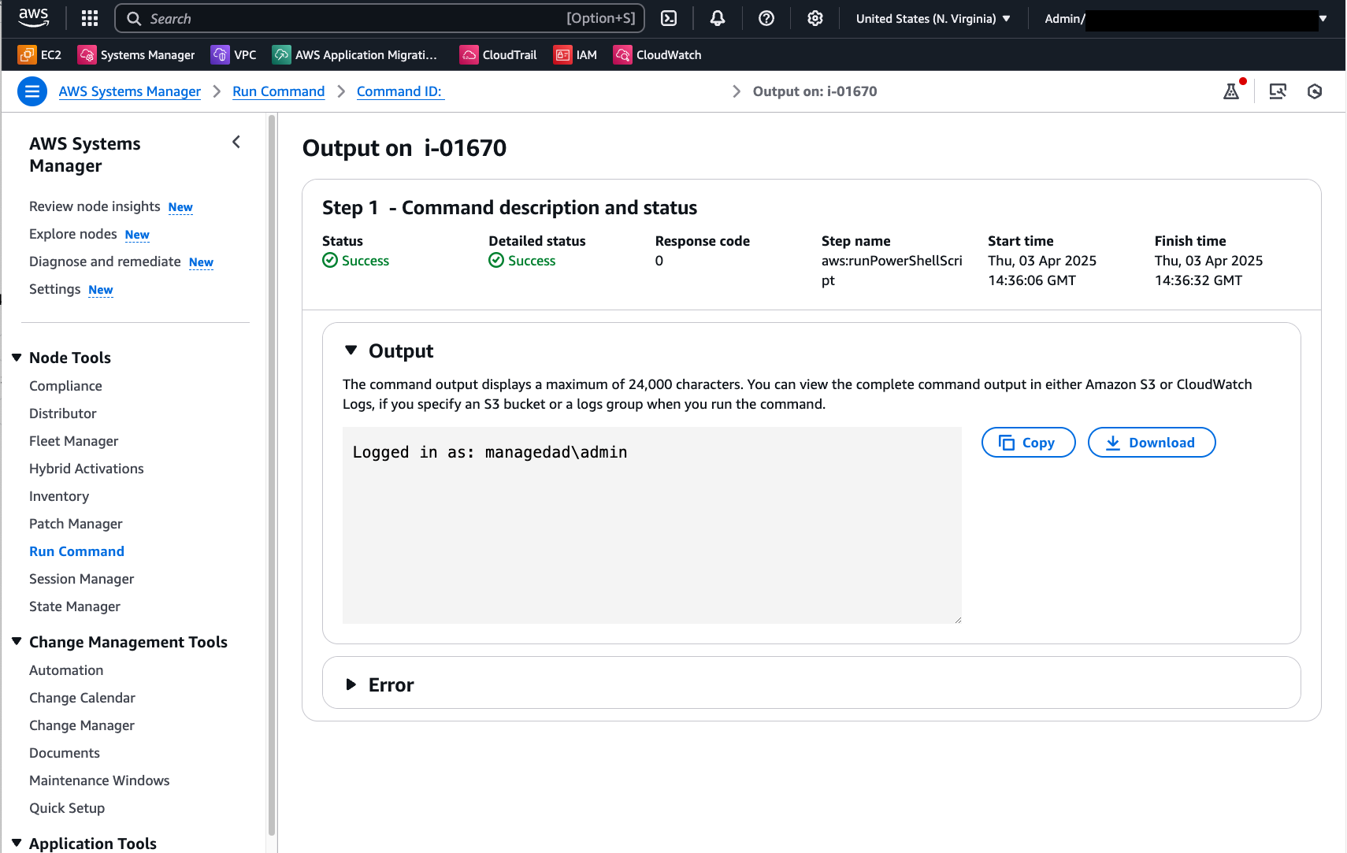Open CloudTrail favorite shortcut

click(499, 54)
